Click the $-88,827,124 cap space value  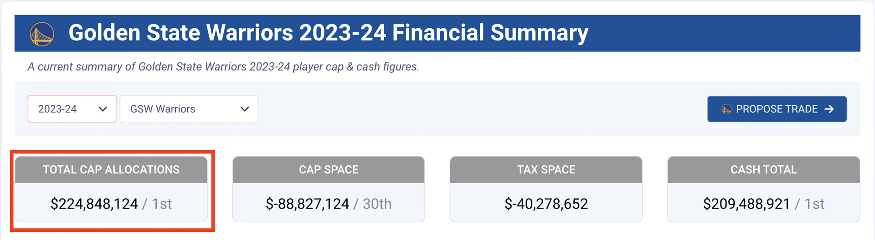click(x=307, y=204)
